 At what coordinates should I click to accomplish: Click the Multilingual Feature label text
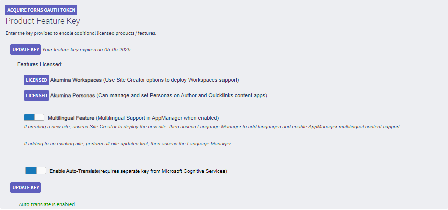[x=71, y=118]
